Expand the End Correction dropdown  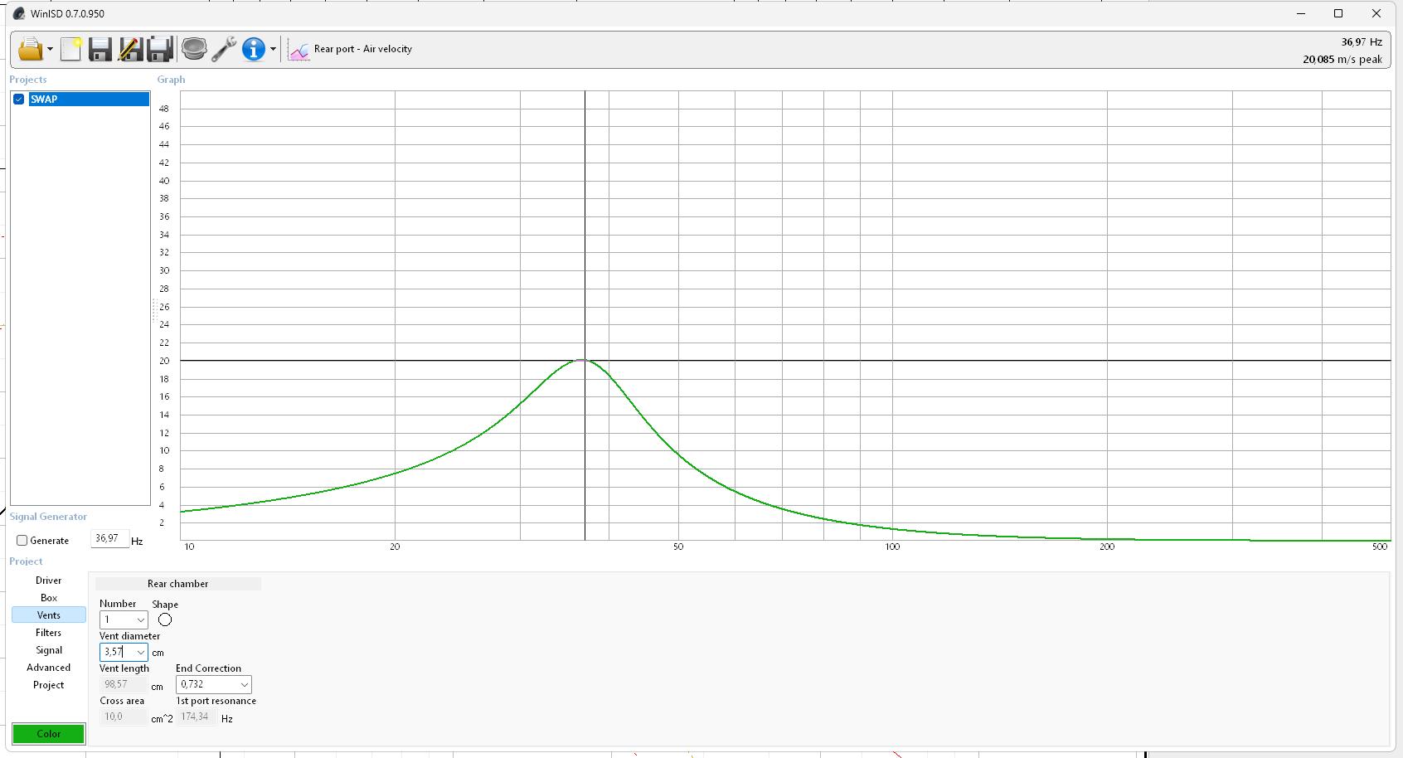(244, 685)
